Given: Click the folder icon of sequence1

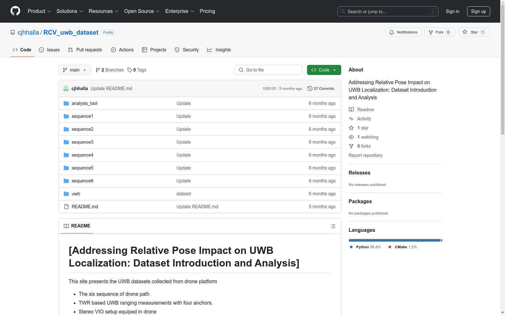Looking at the screenshot, I should (66, 116).
